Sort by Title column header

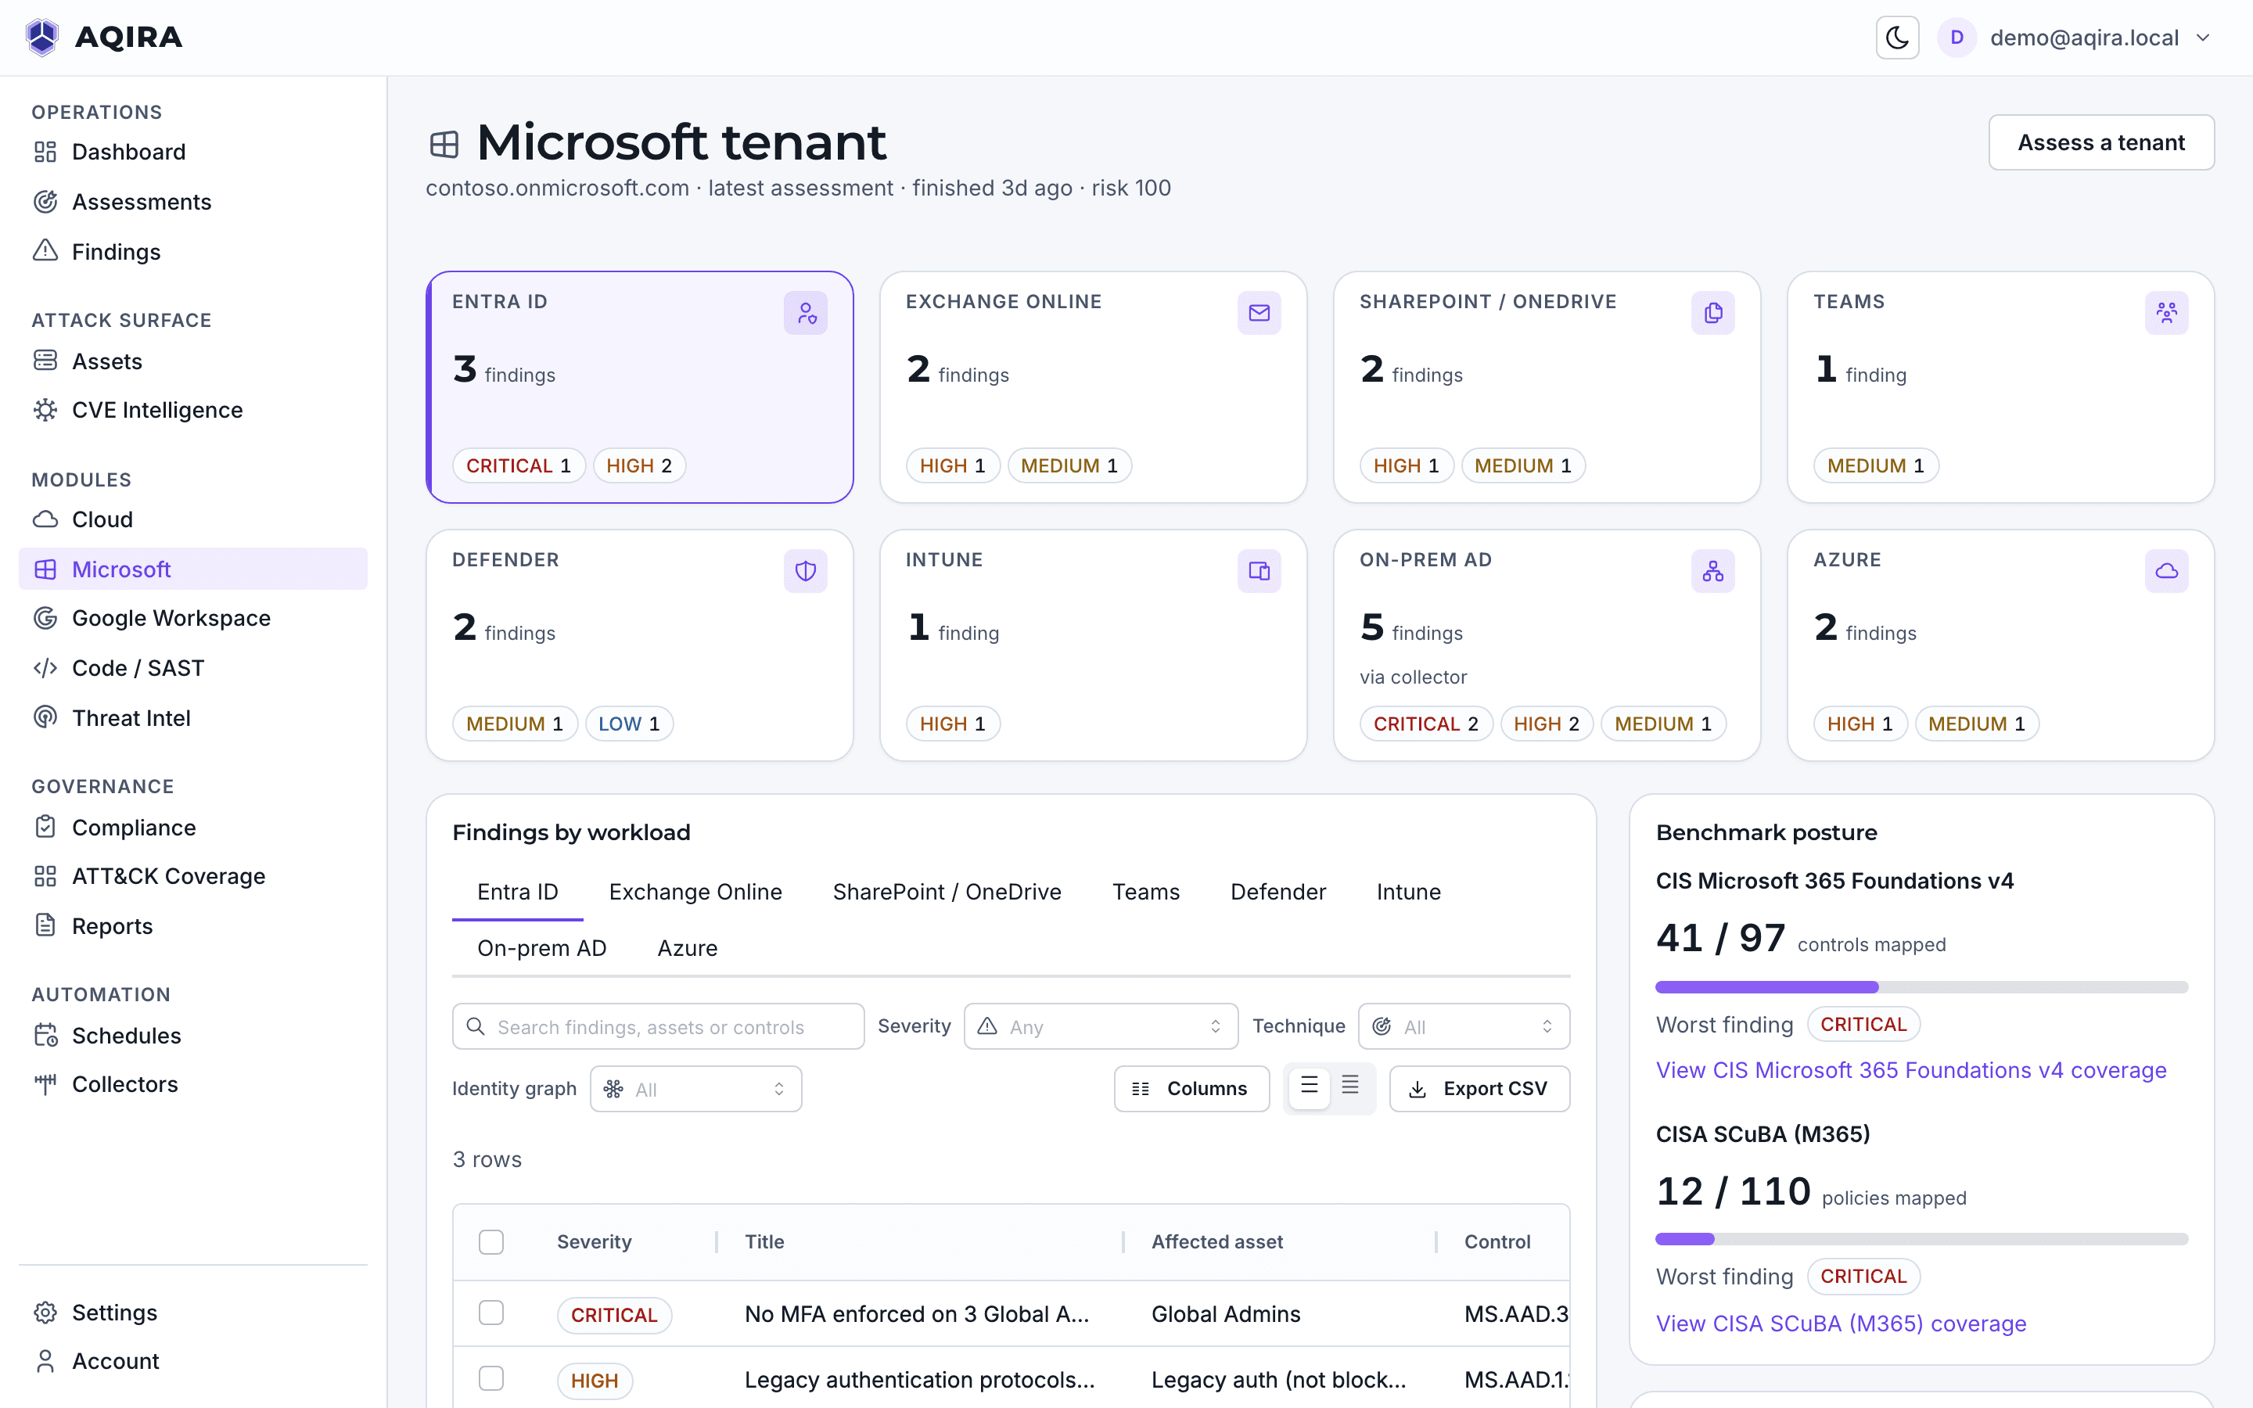(764, 1241)
